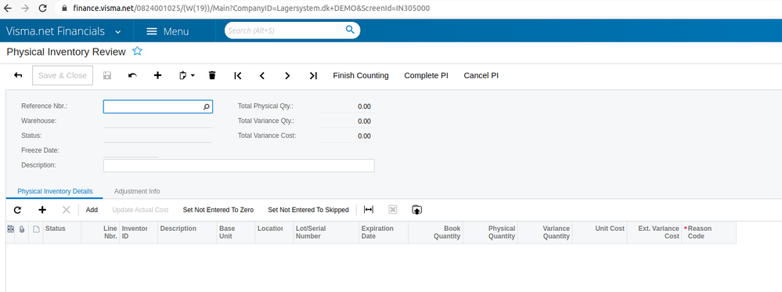Go to the next record

coord(287,75)
